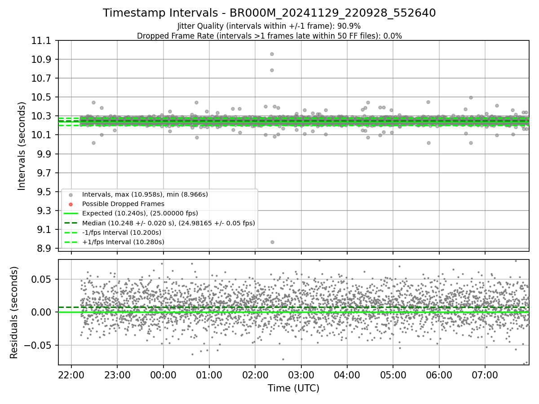Click legend entry '-1/fps Interval (10.200s)'
539x404 pixels.
click(122, 233)
